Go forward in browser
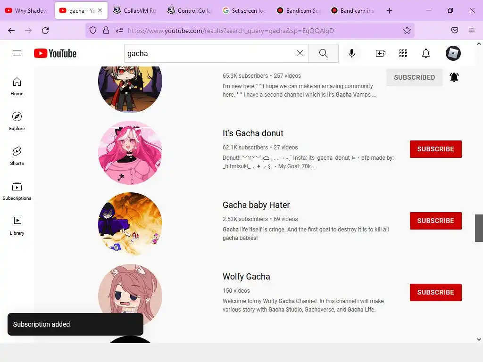The image size is (483, 362). click(x=28, y=31)
